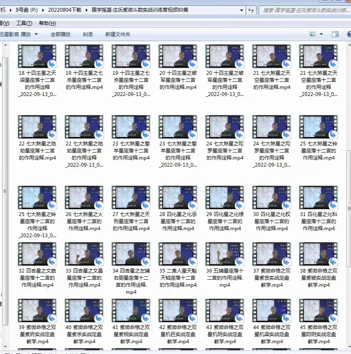Create a folder with 新建文件夹

pos(118,34)
